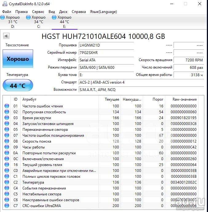The height and width of the screenshot is (212, 208).
Task: Click the total work time value 3138 ч
Action: coord(189,75)
